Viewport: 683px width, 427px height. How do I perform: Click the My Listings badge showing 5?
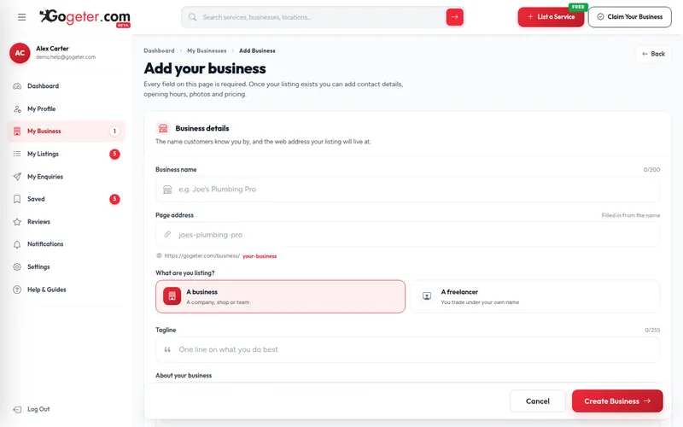[x=114, y=154]
